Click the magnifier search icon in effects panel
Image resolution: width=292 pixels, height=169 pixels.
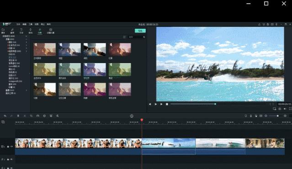[x=144, y=37]
